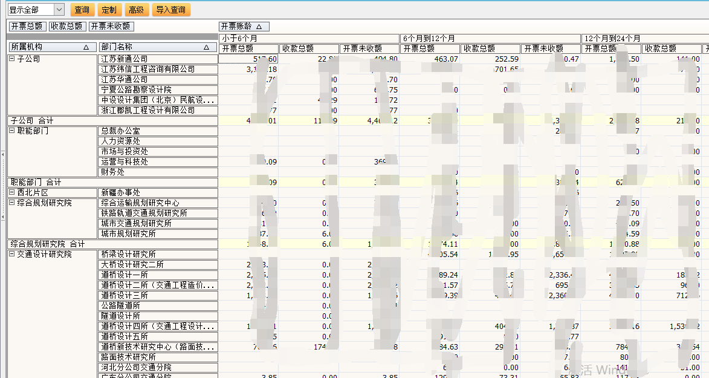Select the 道桥设计五所 row
This screenshot has height=378, width=709.
point(158,336)
